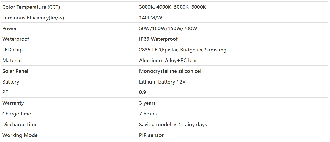
Task: Click the Lithium battery 12V value
Action: 162,82
